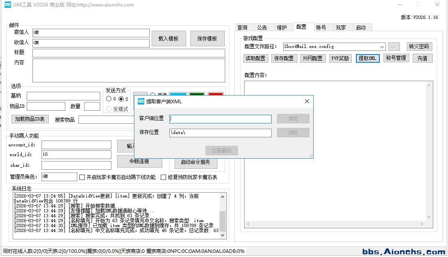Enable 开启玩家卡魔石自动踢下线功能 checkbox
Viewport: 448px width, 257px height.
pos(82,177)
